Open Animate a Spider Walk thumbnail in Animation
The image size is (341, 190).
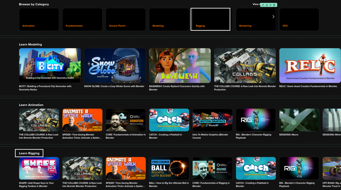(x=82, y=120)
